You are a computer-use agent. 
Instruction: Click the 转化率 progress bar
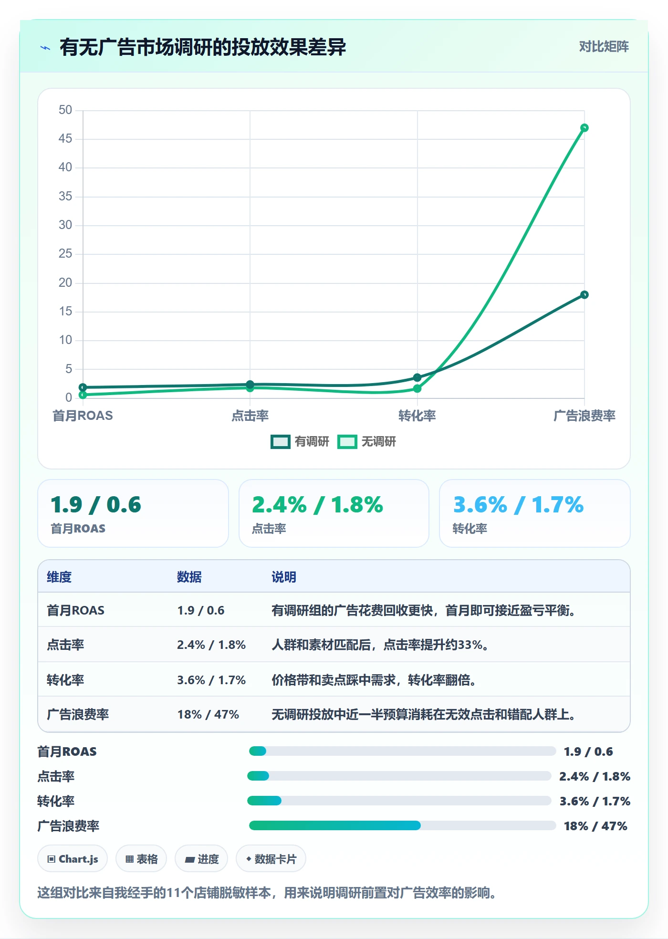399,801
